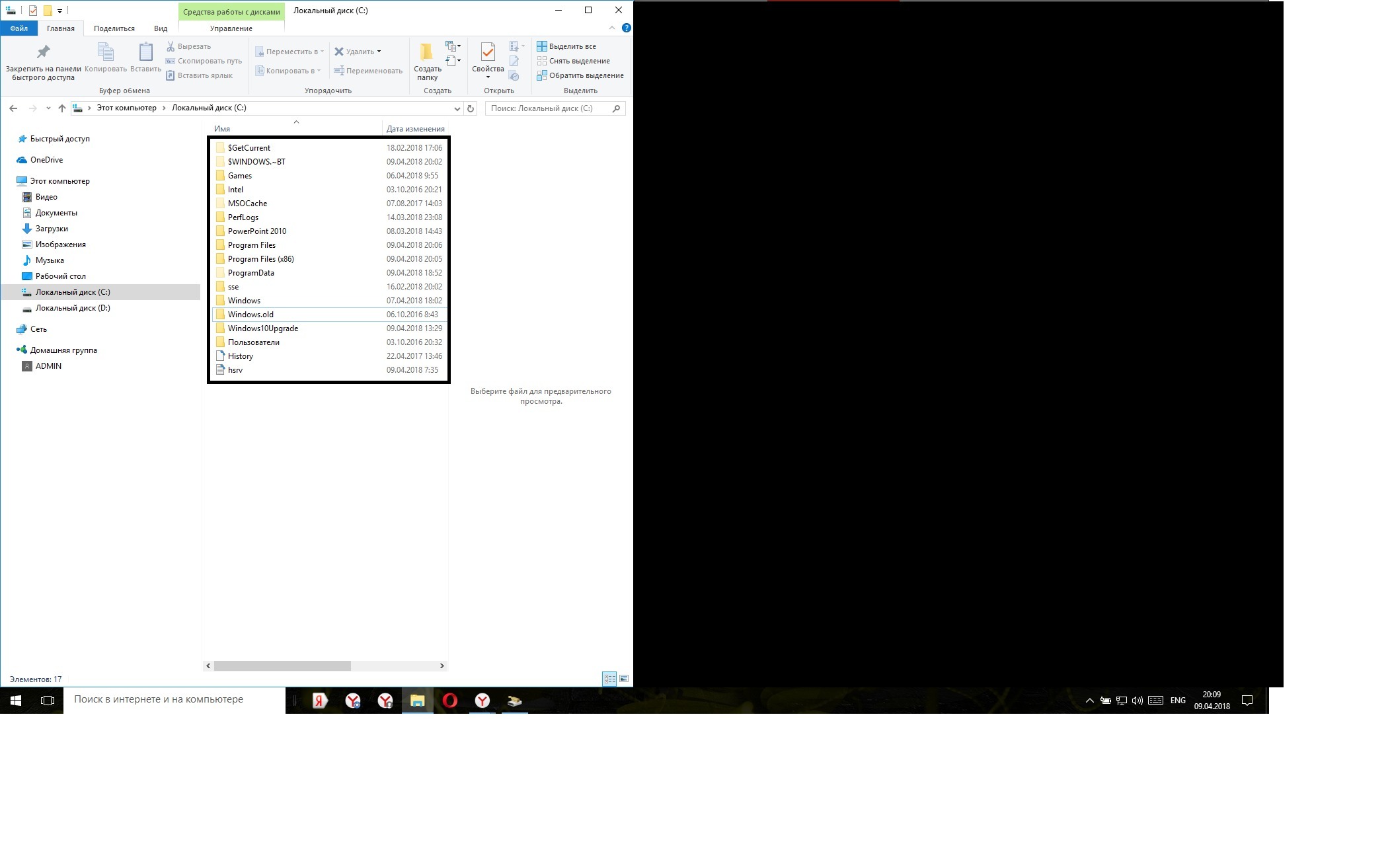Screen dimensions: 1388x842
Task: Click the 'Создать папку' icon
Action: [427, 52]
